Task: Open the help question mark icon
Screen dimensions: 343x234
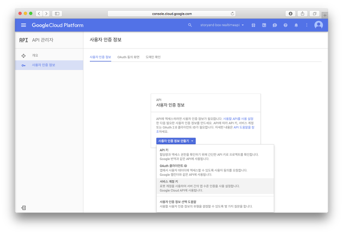Action: click(x=285, y=25)
